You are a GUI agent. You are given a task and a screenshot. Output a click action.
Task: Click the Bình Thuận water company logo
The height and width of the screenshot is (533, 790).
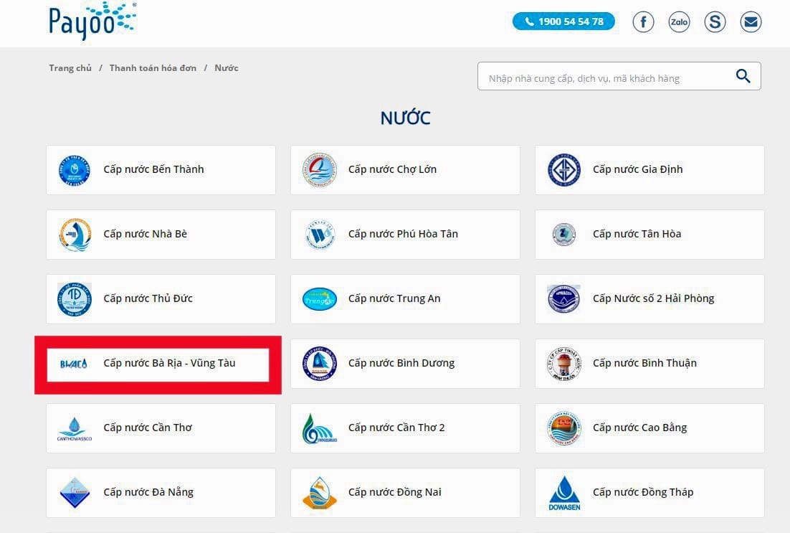click(564, 364)
